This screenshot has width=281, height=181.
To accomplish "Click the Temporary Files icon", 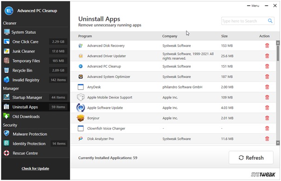I will (6, 61).
